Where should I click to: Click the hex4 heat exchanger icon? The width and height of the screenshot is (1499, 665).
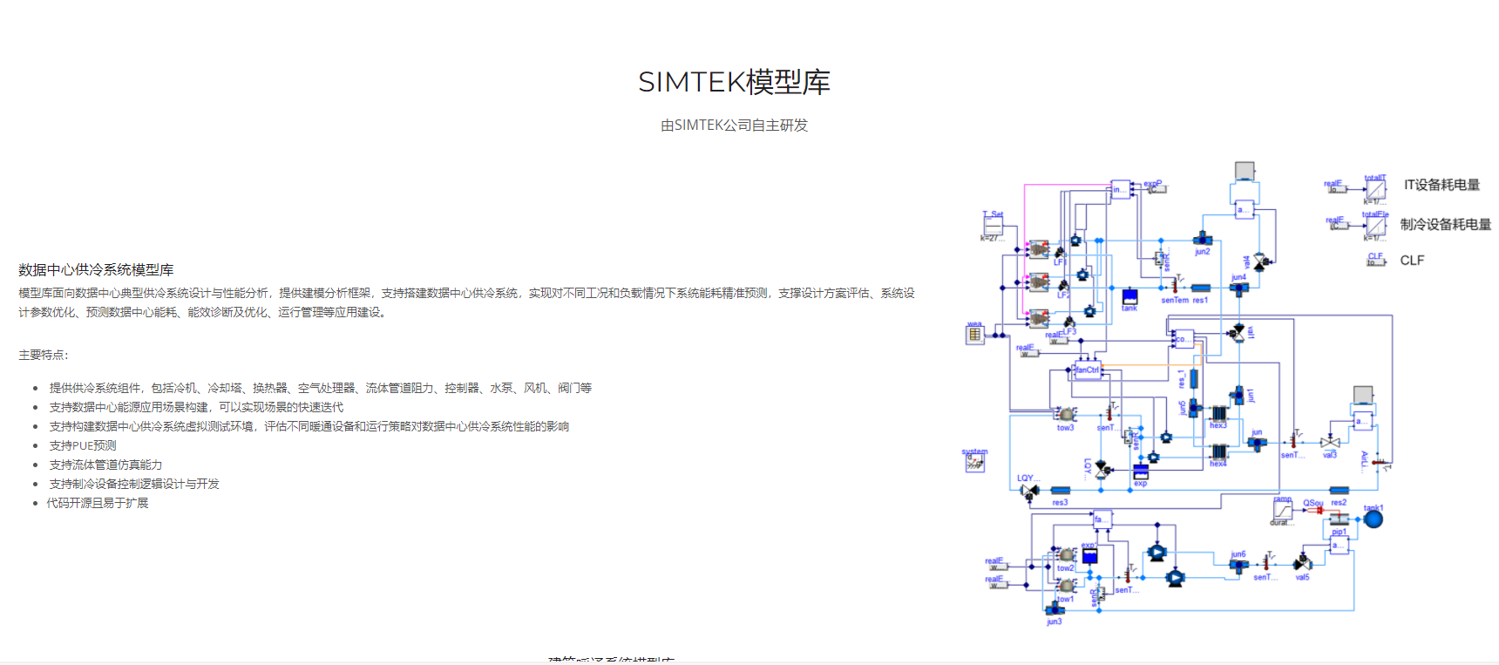coord(1218,451)
